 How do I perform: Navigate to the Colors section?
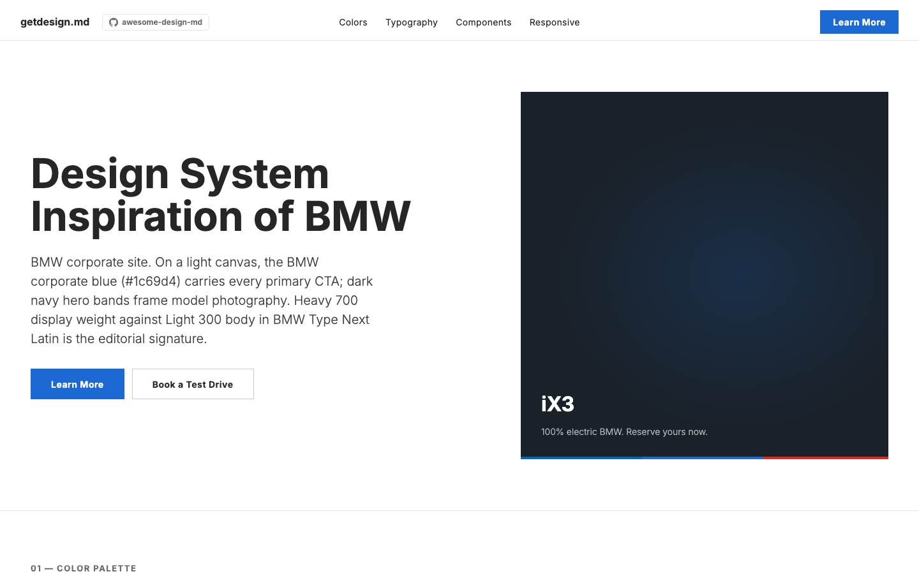pos(353,22)
